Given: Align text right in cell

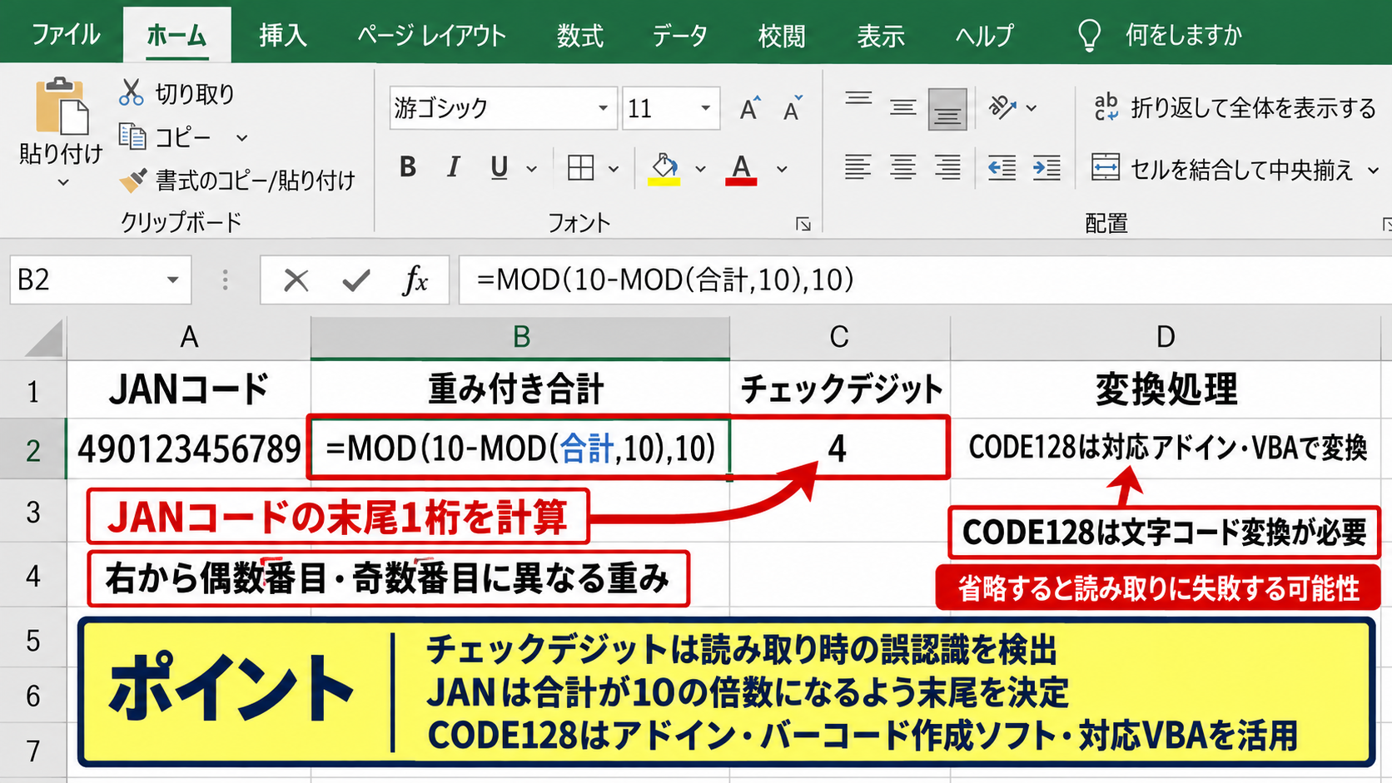Looking at the screenshot, I should [x=947, y=168].
